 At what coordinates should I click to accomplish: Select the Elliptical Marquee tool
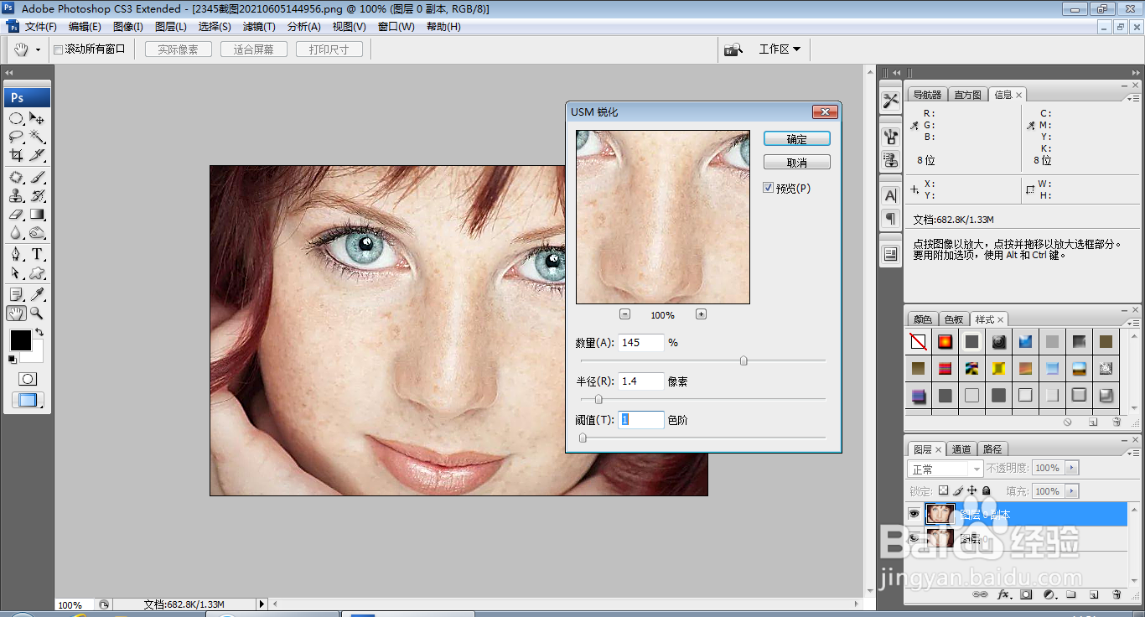[x=16, y=118]
